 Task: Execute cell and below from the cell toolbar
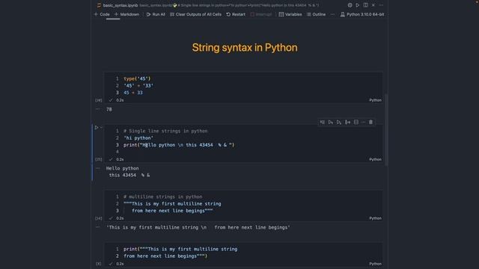(339, 123)
